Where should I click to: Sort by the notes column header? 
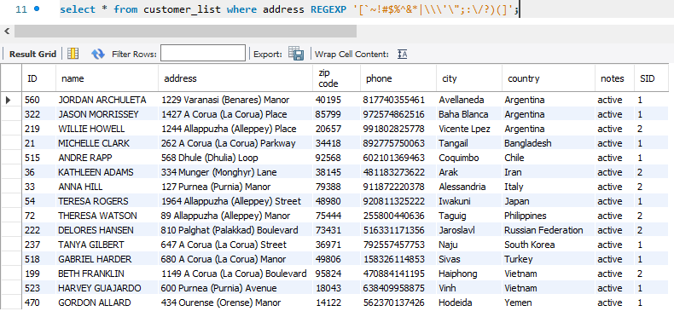pos(614,78)
